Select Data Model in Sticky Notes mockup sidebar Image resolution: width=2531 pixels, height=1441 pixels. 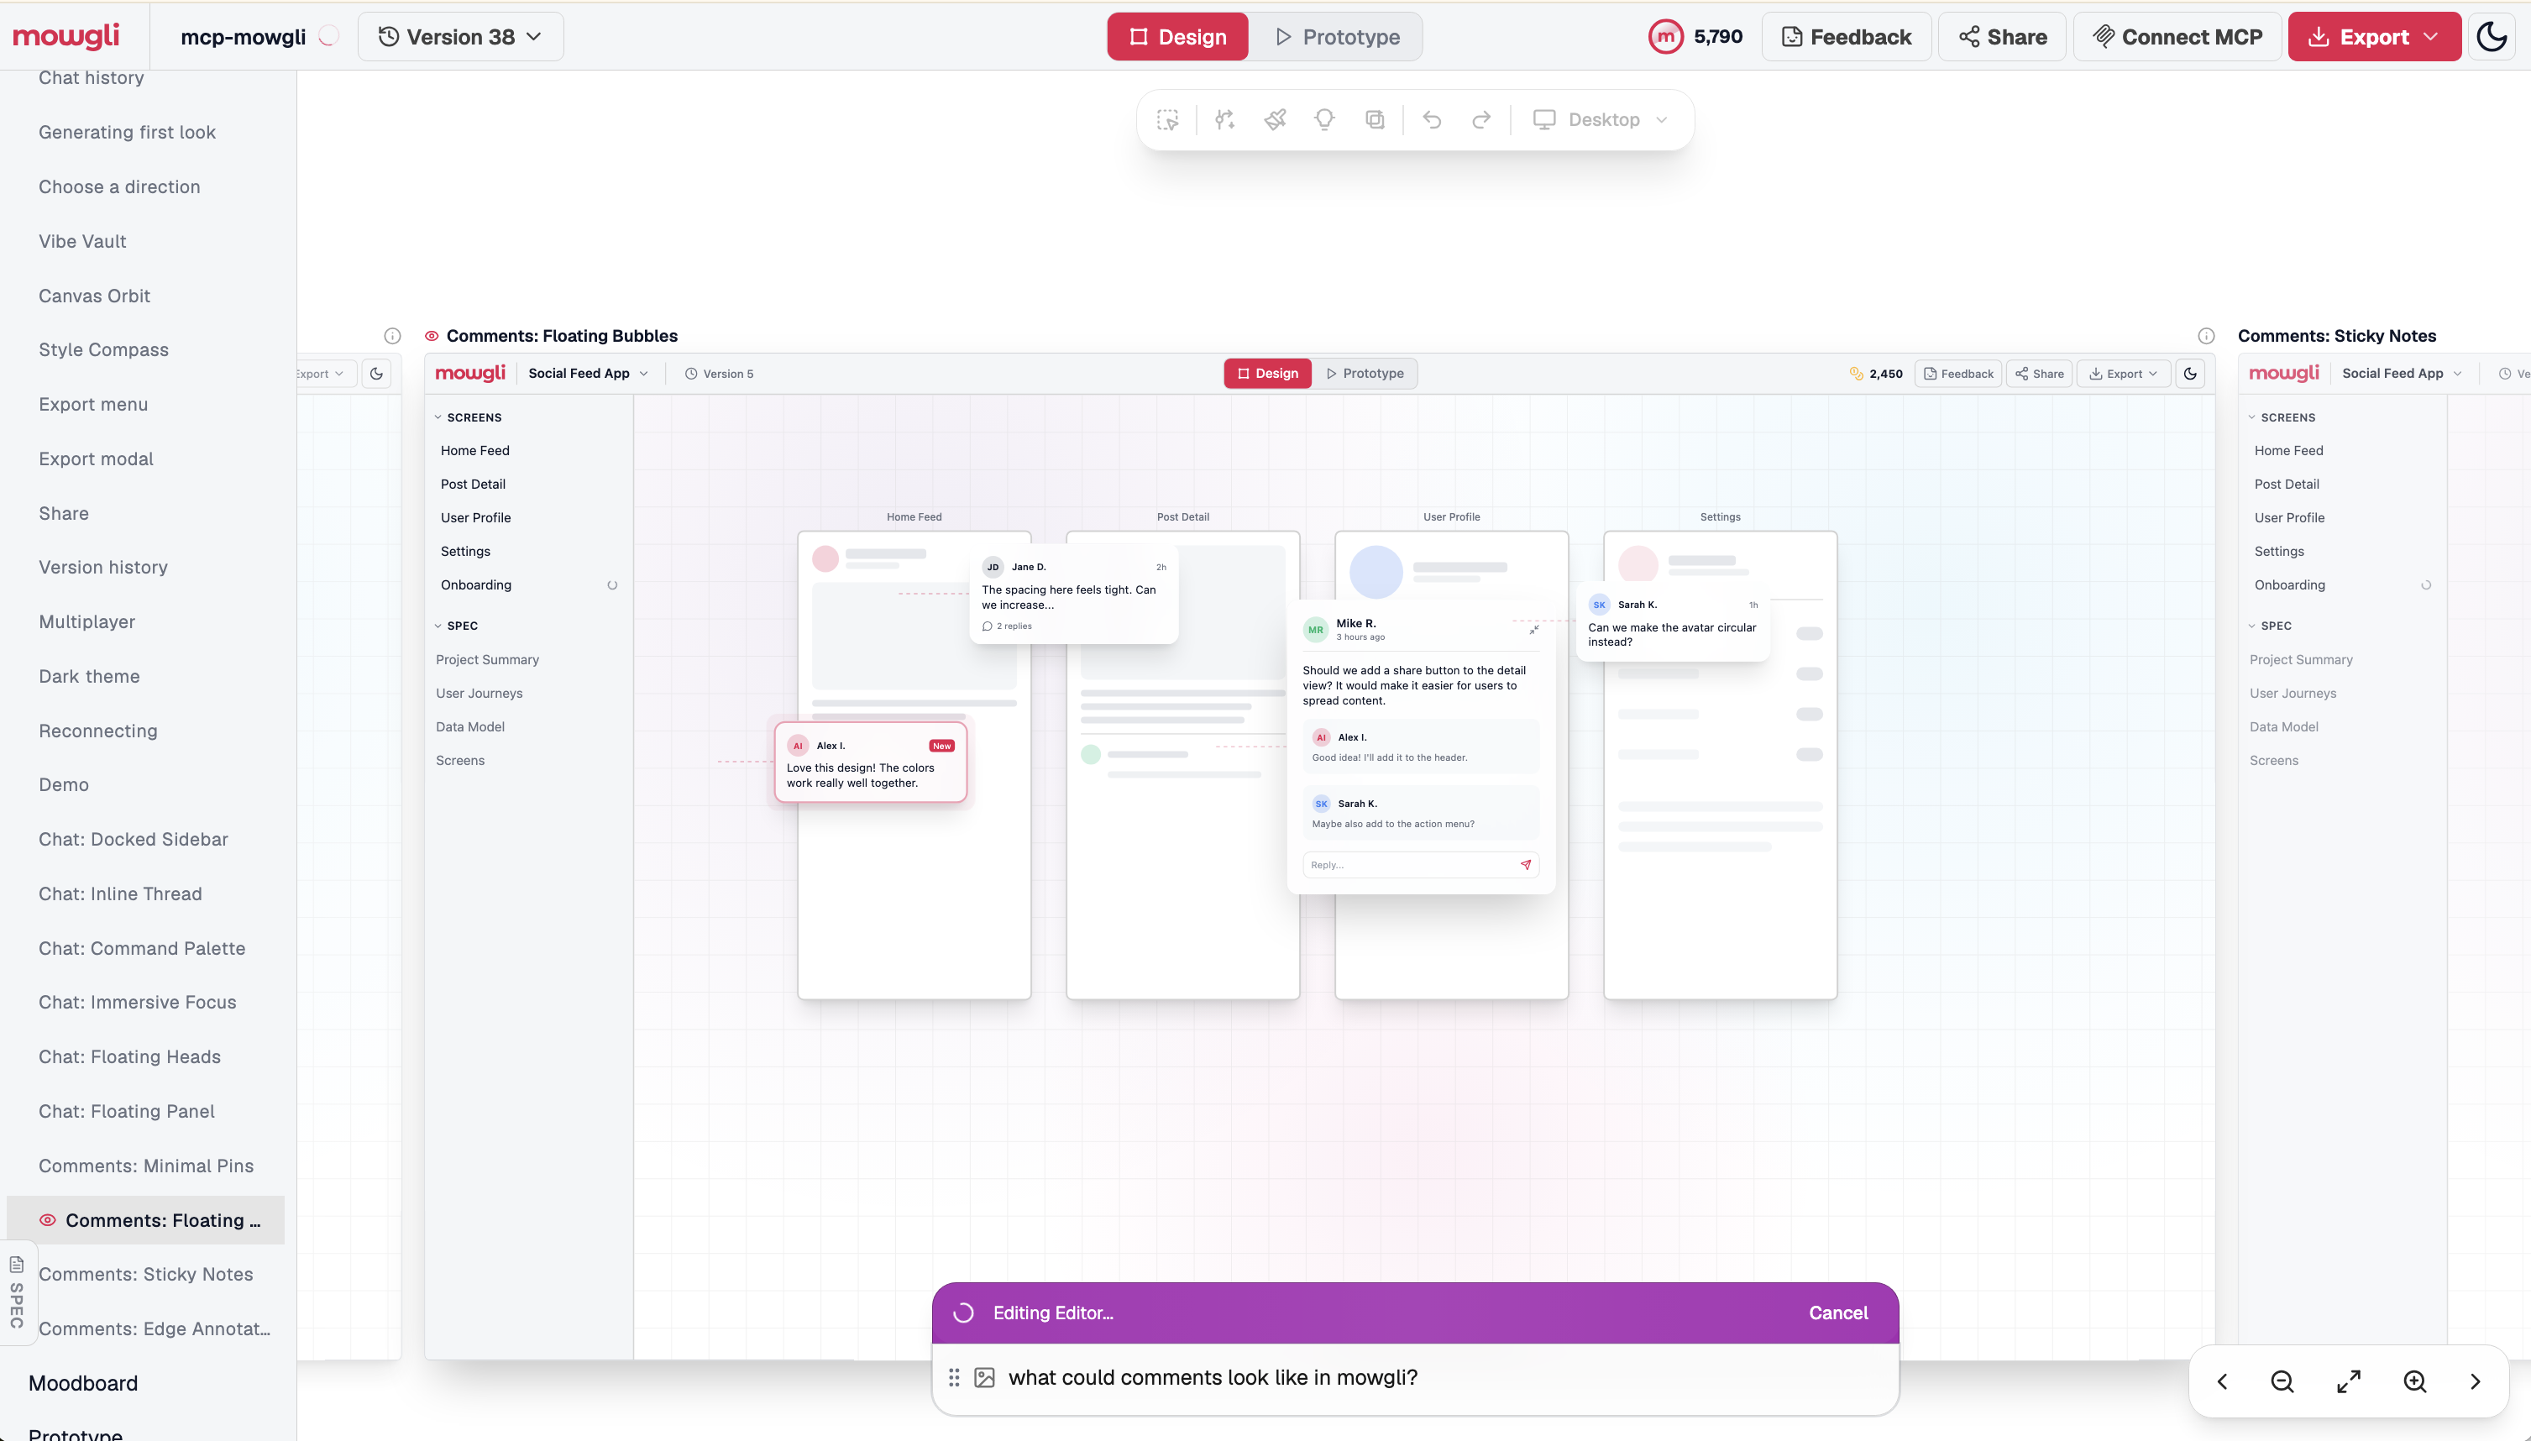[2283, 727]
